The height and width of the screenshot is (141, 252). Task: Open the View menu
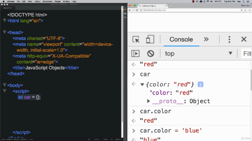click(x=30, y=2)
